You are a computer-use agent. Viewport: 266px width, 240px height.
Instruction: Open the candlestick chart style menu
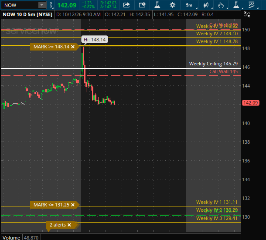(x=207, y=5)
